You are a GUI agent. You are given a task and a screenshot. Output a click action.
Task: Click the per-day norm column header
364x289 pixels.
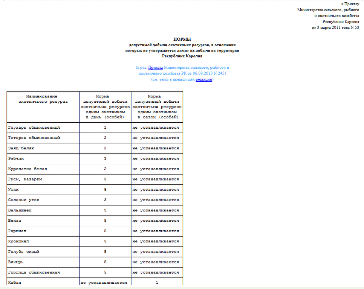105,107
